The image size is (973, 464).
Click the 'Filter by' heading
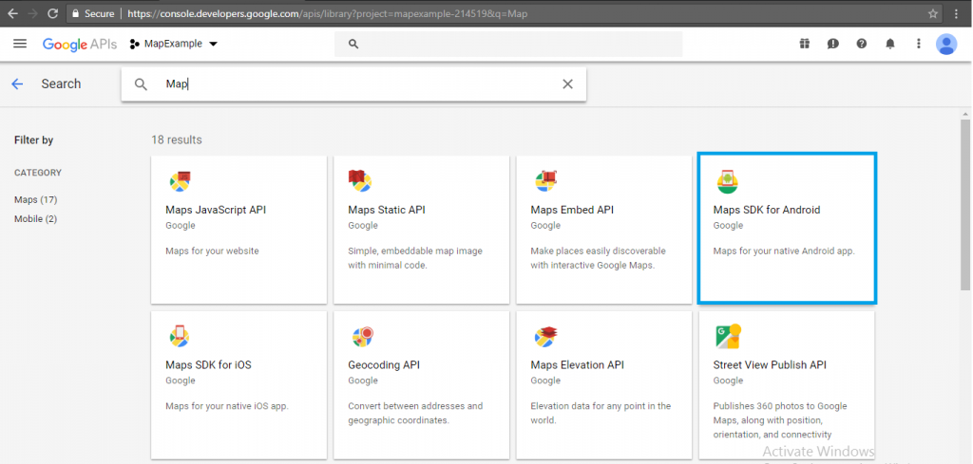point(33,140)
